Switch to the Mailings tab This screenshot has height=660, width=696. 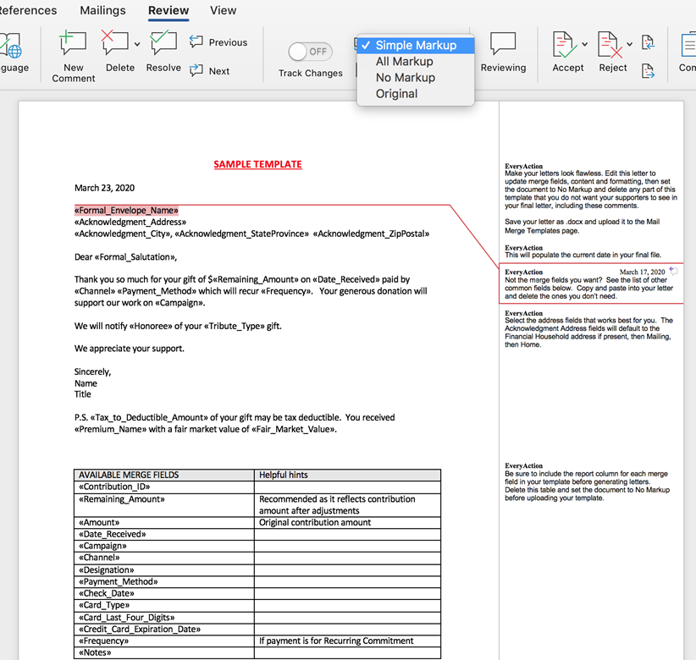[x=102, y=11]
